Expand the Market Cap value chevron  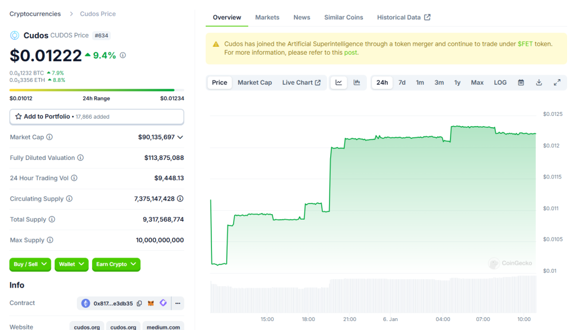point(180,137)
